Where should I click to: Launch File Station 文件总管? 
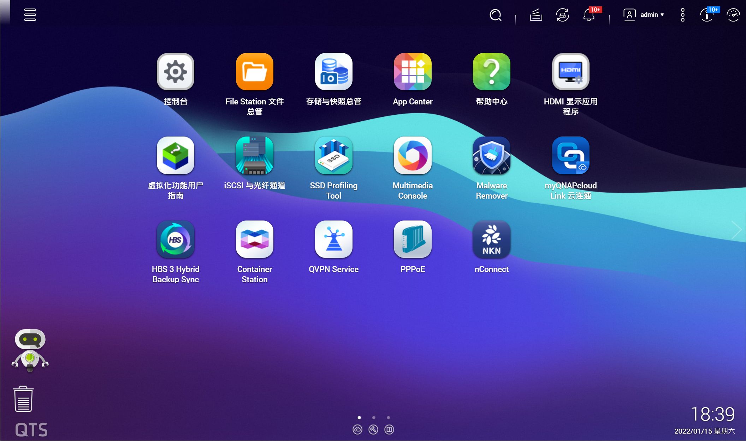(255, 72)
